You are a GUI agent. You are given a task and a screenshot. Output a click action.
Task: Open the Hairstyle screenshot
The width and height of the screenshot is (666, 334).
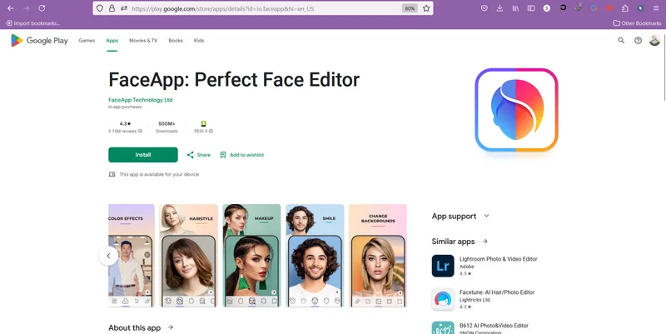click(189, 256)
